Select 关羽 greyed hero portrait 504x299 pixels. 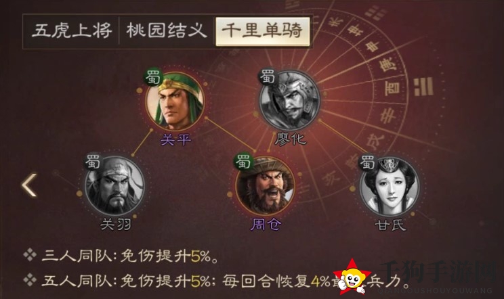click(114, 186)
